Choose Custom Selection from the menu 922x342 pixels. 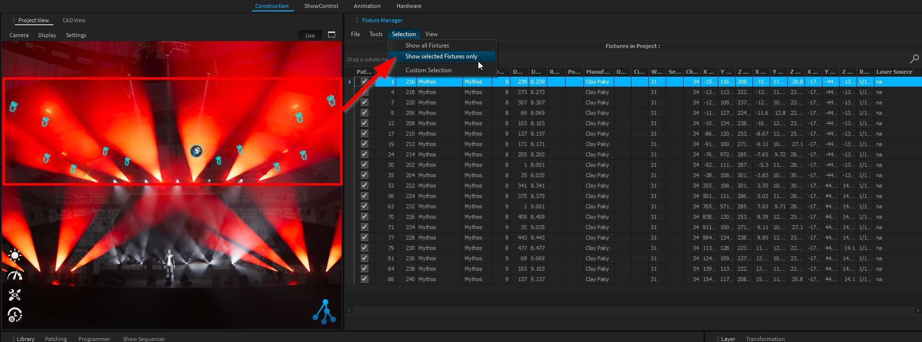(x=442, y=70)
